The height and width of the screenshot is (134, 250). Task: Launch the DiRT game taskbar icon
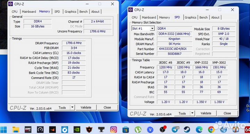(x=28, y=130)
